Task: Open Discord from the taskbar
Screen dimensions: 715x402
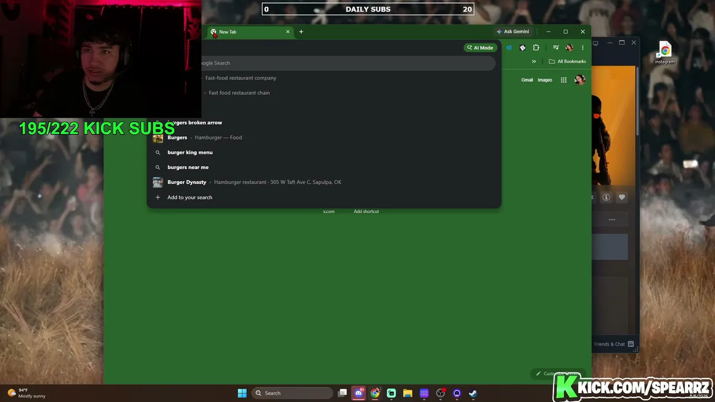Action: click(x=359, y=393)
